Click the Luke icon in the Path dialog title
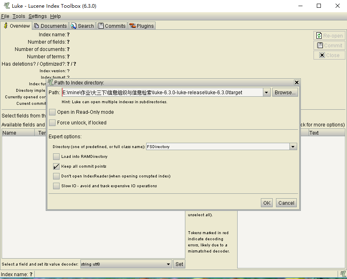 tap(51, 82)
